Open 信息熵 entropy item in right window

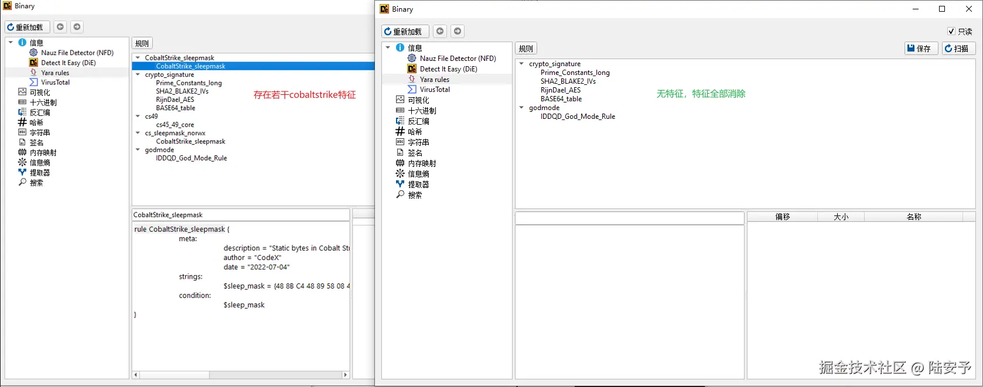click(x=418, y=174)
